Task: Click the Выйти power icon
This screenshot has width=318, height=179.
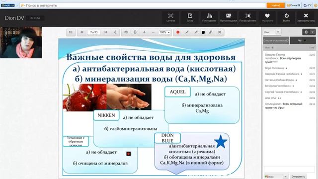Action: click(286, 17)
